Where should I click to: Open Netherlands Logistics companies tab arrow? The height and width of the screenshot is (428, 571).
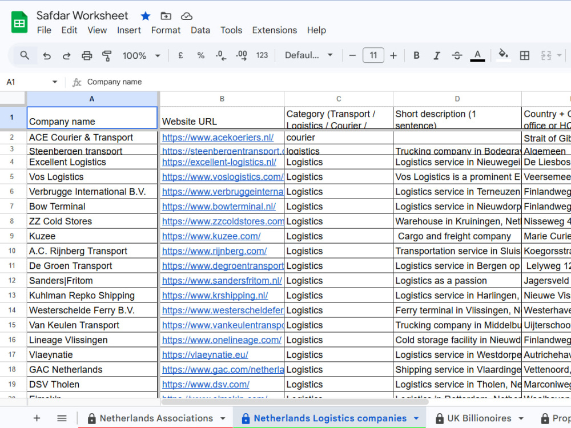(416, 418)
